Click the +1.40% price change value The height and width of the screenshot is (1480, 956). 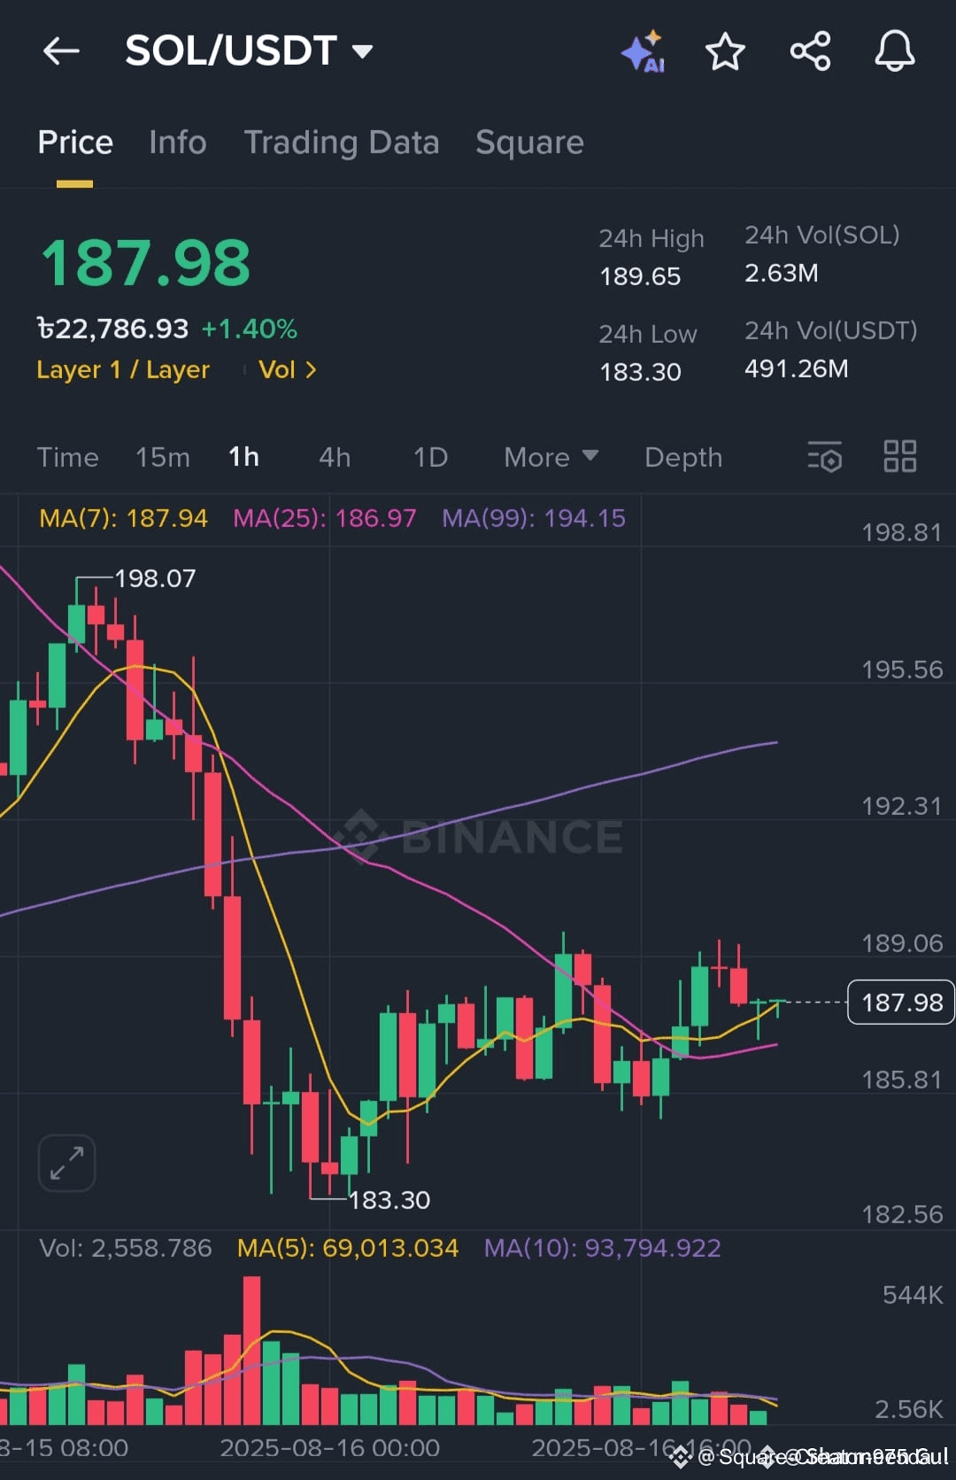coord(250,329)
